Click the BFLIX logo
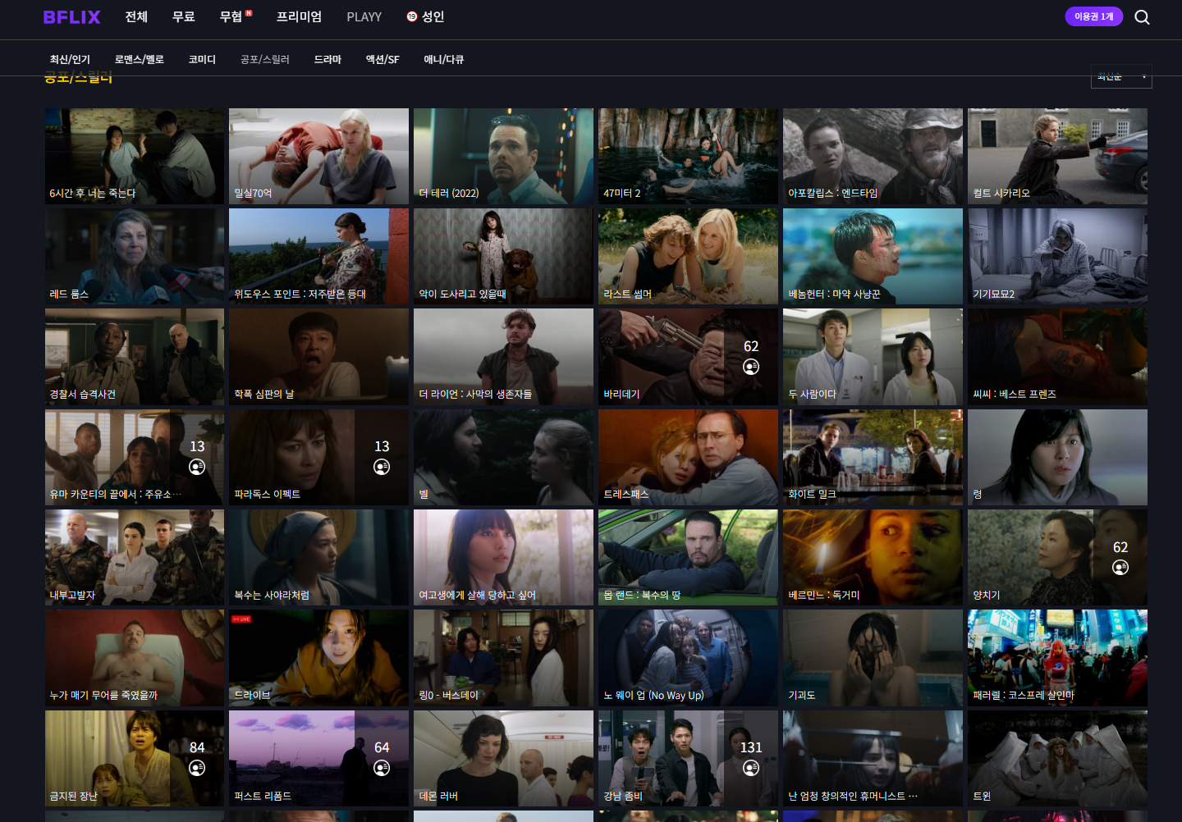Image resolution: width=1182 pixels, height=822 pixels. coord(71,17)
